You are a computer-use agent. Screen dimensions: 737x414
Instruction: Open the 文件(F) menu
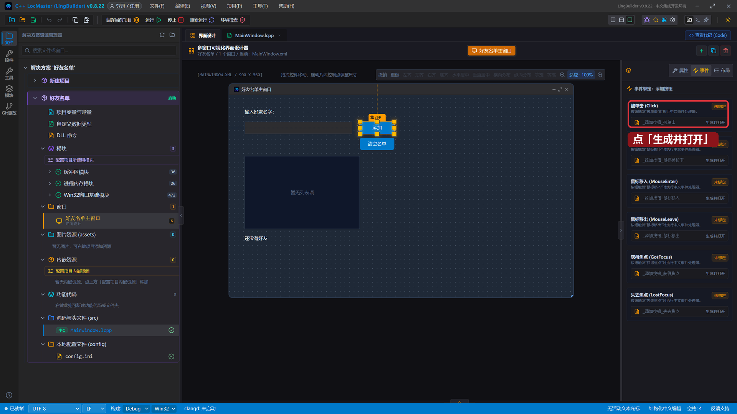pos(157,6)
